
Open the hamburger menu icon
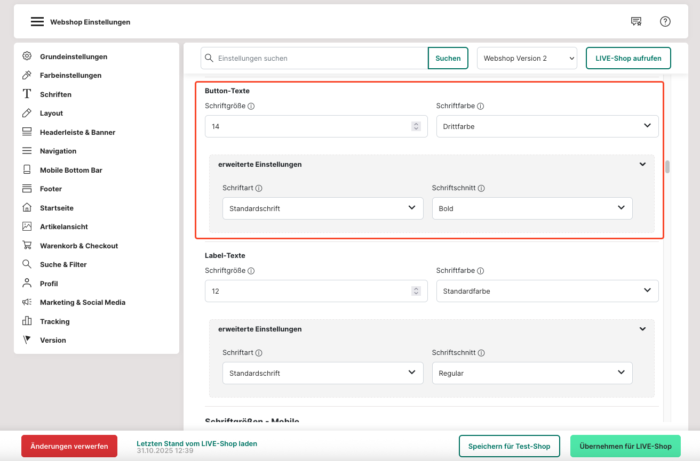click(x=37, y=22)
